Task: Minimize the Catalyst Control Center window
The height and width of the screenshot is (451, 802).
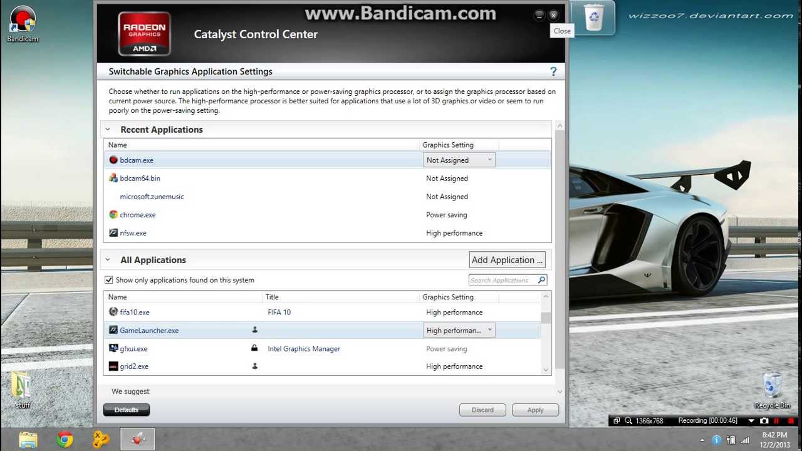Action: (539, 15)
